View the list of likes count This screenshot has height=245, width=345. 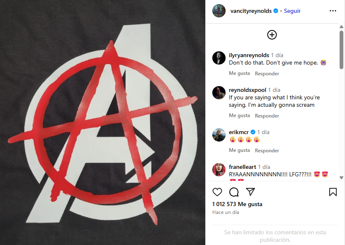237,204
